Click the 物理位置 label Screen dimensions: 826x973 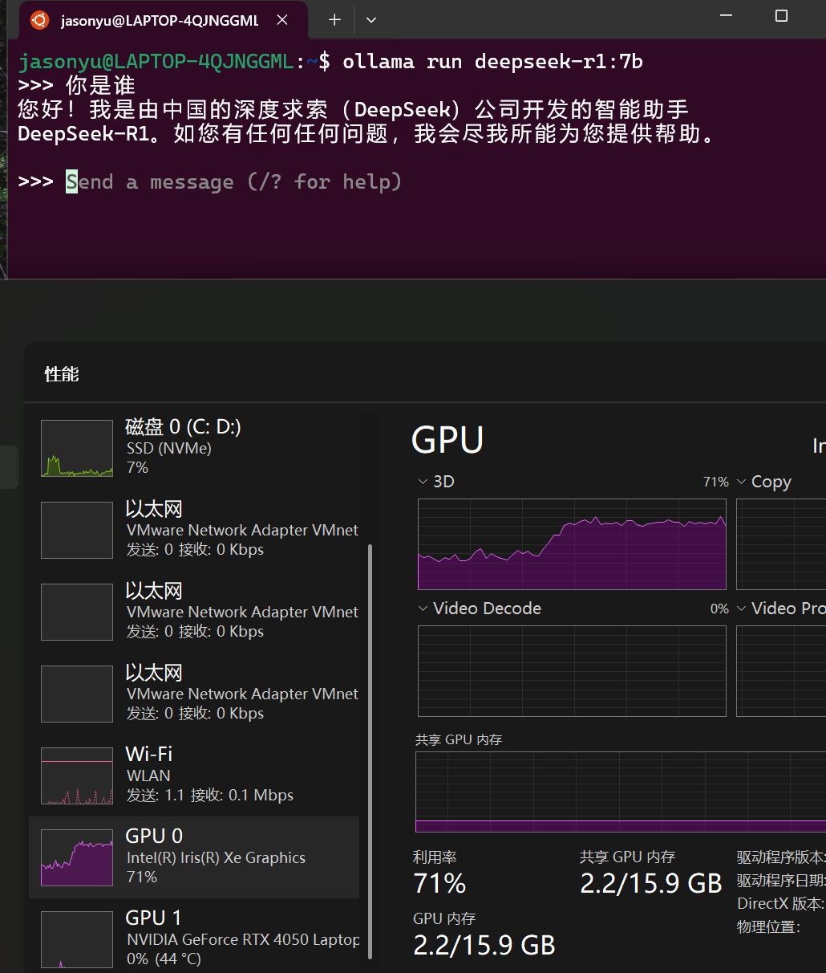click(769, 926)
